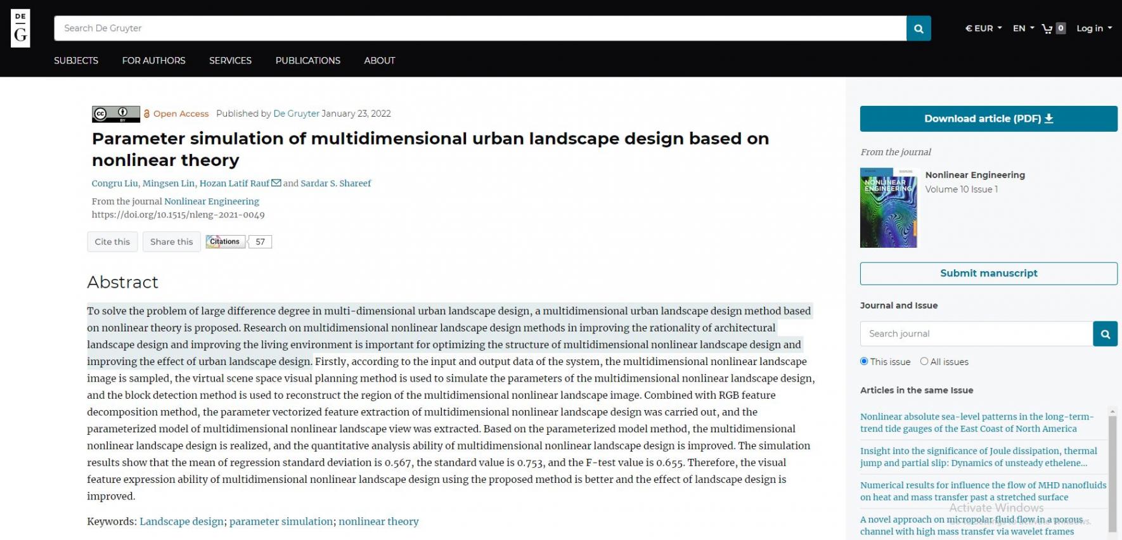
Task: Click the citation count 57
Action: [x=261, y=241]
